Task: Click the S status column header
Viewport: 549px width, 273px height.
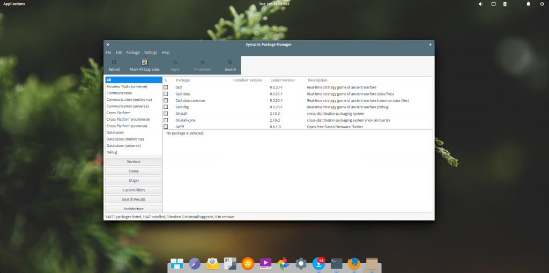Action: [x=166, y=80]
